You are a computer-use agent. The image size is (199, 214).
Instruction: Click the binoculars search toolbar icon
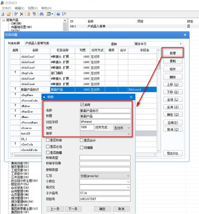(x=41, y=14)
